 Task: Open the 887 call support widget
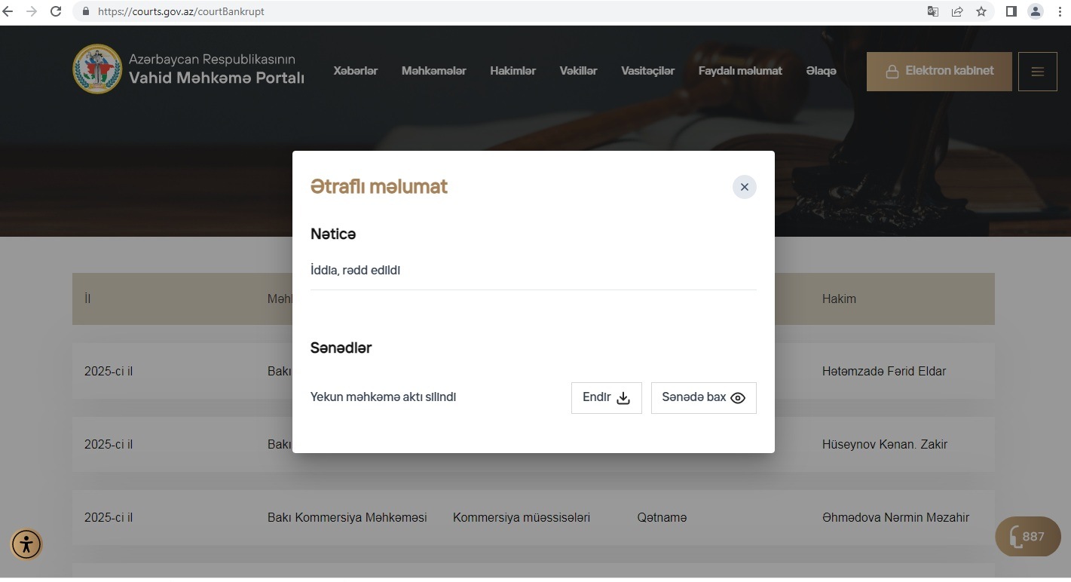coord(1027,537)
